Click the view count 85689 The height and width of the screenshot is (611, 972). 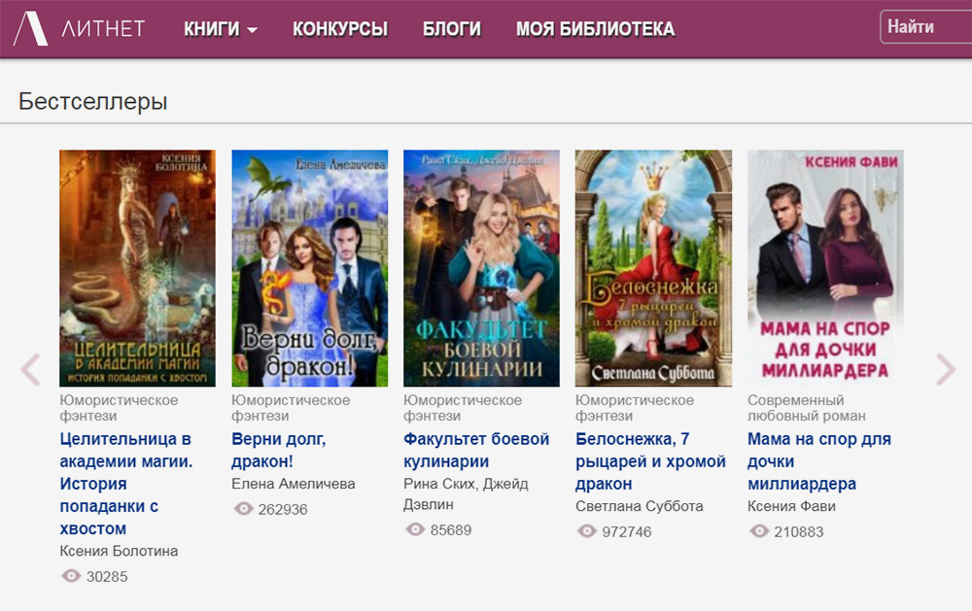tap(451, 529)
